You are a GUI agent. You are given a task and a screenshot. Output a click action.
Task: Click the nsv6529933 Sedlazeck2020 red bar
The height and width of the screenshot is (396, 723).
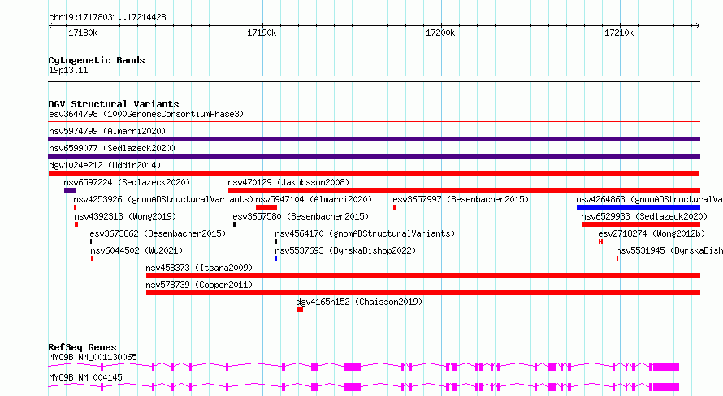coord(641,224)
